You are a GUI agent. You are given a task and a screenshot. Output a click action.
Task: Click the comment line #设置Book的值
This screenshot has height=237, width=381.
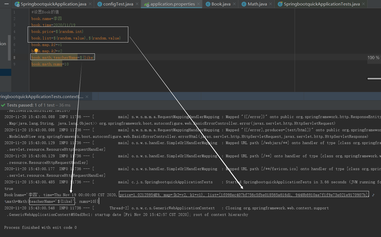(x=45, y=12)
